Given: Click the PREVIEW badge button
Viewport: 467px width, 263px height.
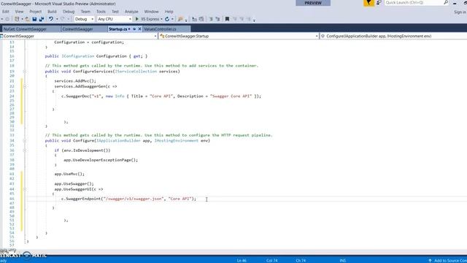Looking at the screenshot, I should click(x=313, y=3).
